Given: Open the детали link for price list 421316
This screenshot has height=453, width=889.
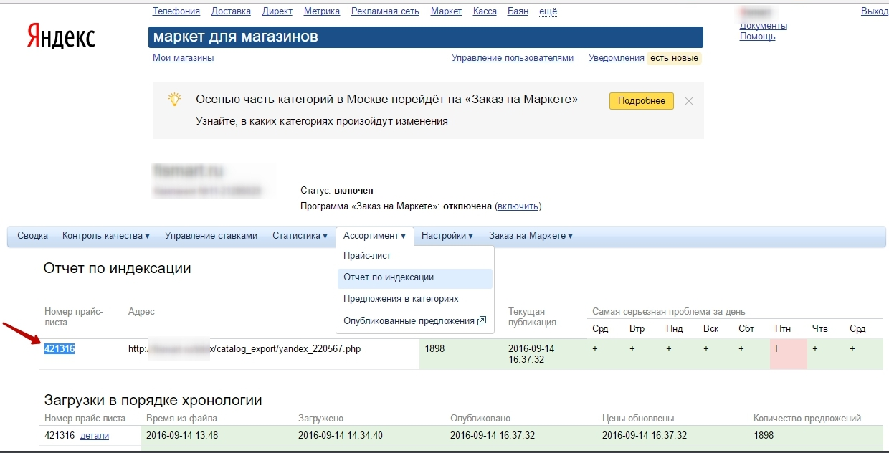Looking at the screenshot, I should (95, 436).
